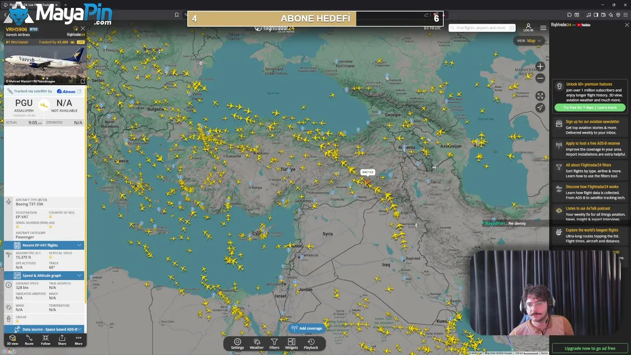Click Upgrade now to go ad free
Viewport: 631px width, 355px height.
click(x=590, y=348)
